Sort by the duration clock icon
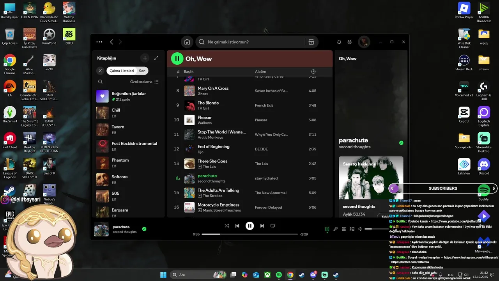The height and width of the screenshot is (281, 499). coord(313,72)
